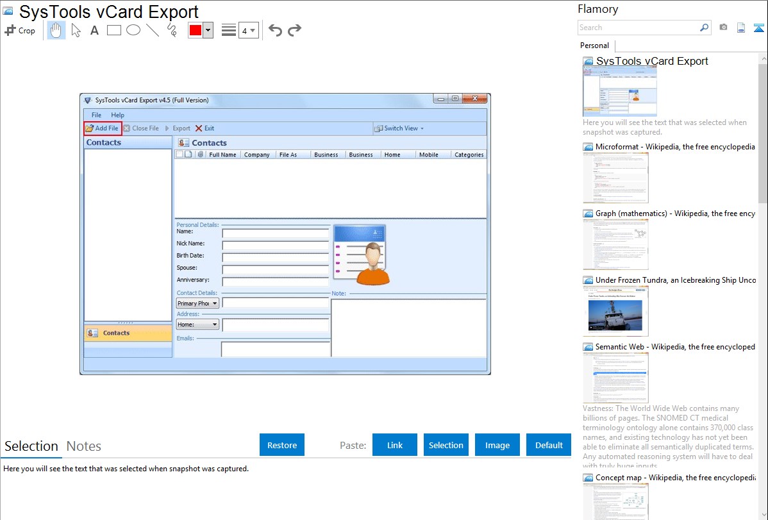Open Semantic Web Wikipedia snapshot title
This screenshot has height=520, width=768.
[675, 346]
